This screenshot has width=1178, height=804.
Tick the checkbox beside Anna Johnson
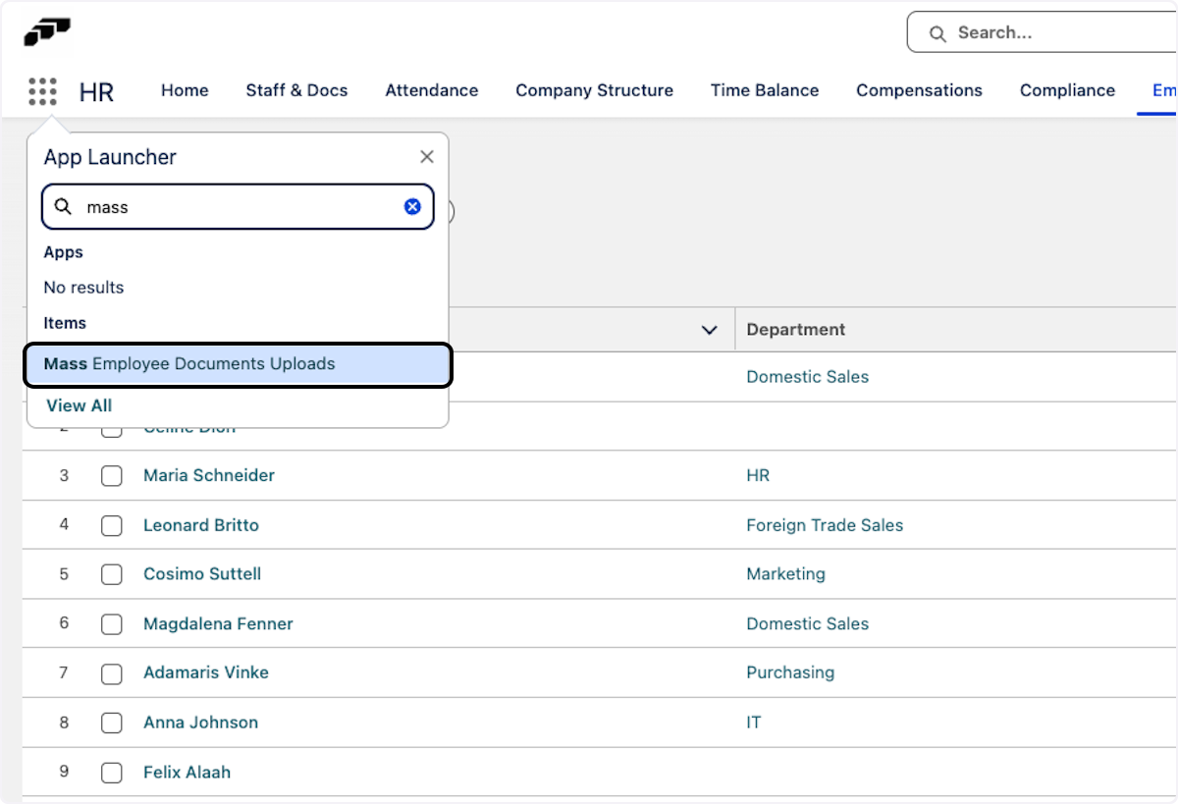[x=111, y=723]
